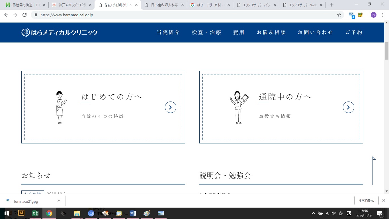The image size is (389, 219).
Task: Open the Windows Start menu
Action: coord(7,213)
